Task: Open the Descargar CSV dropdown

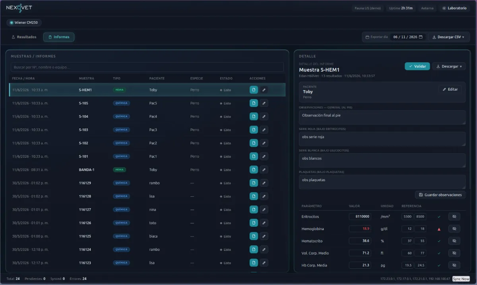Action: tap(449, 37)
